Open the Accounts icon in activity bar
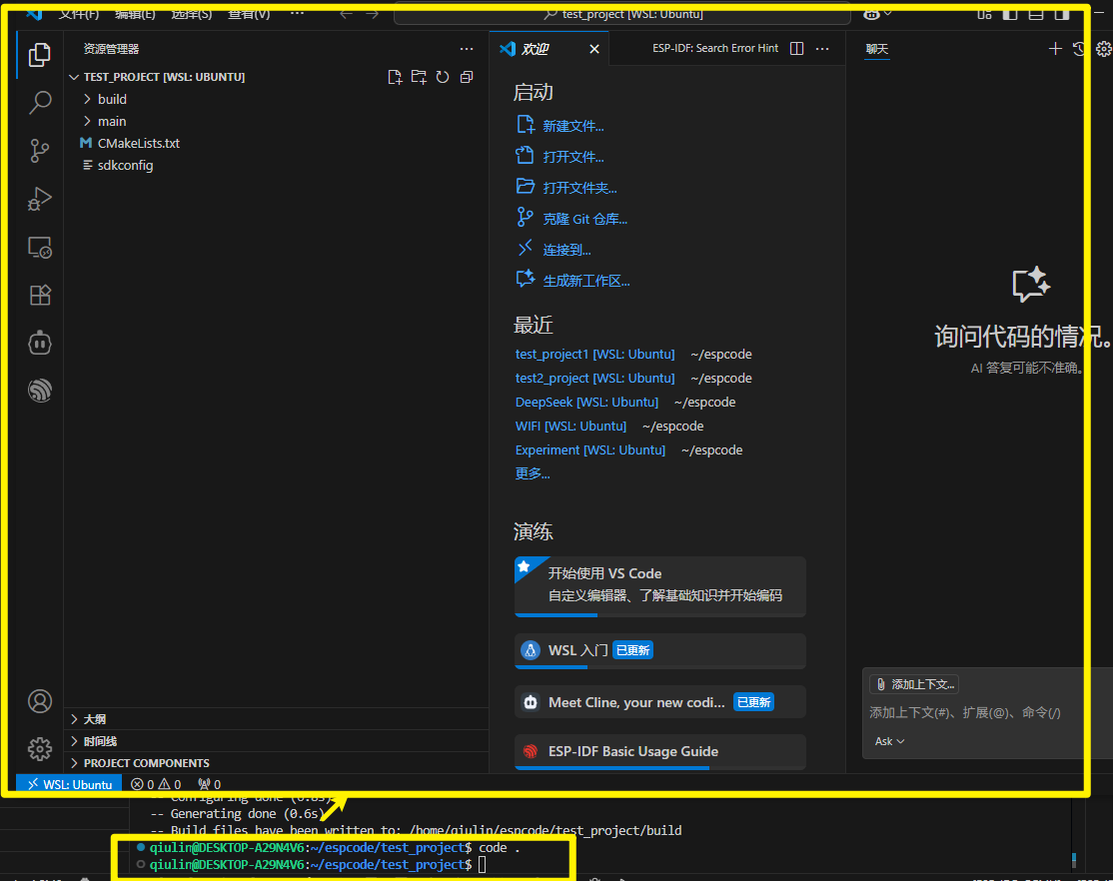The width and height of the screenshot is (1113, 881). [40, 701]
